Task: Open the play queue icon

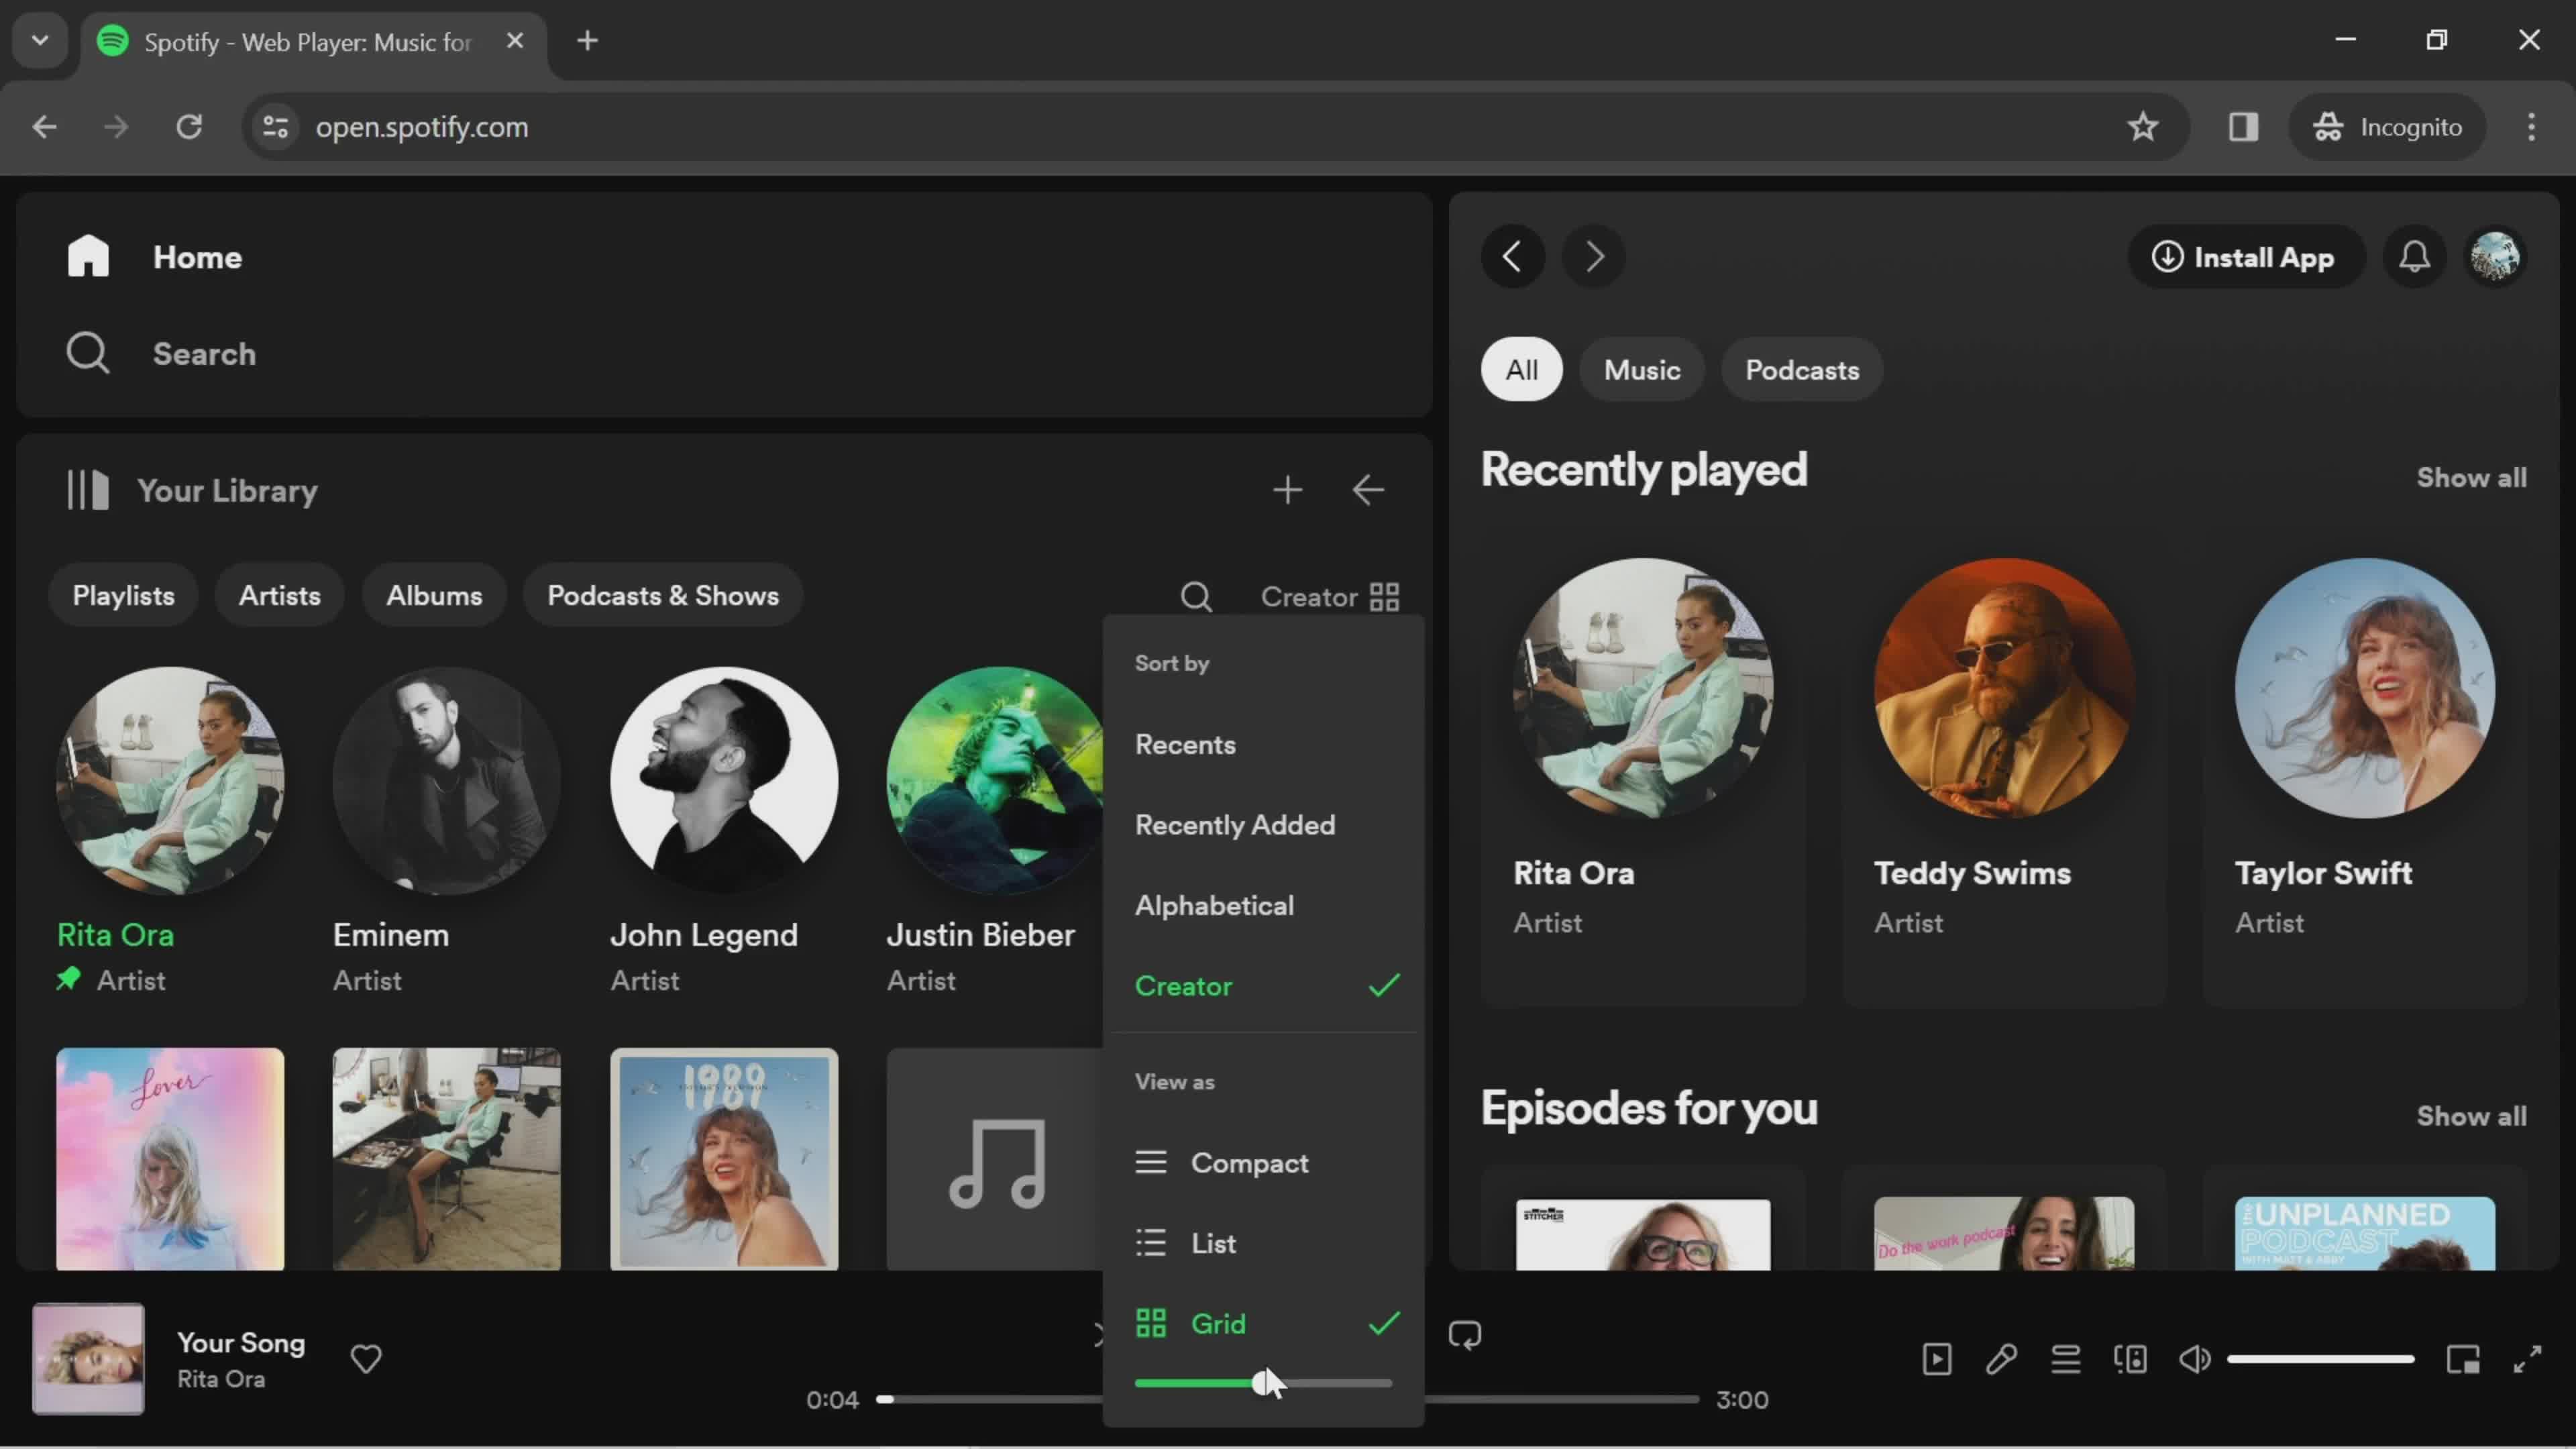Action: coord(2065,1359)
